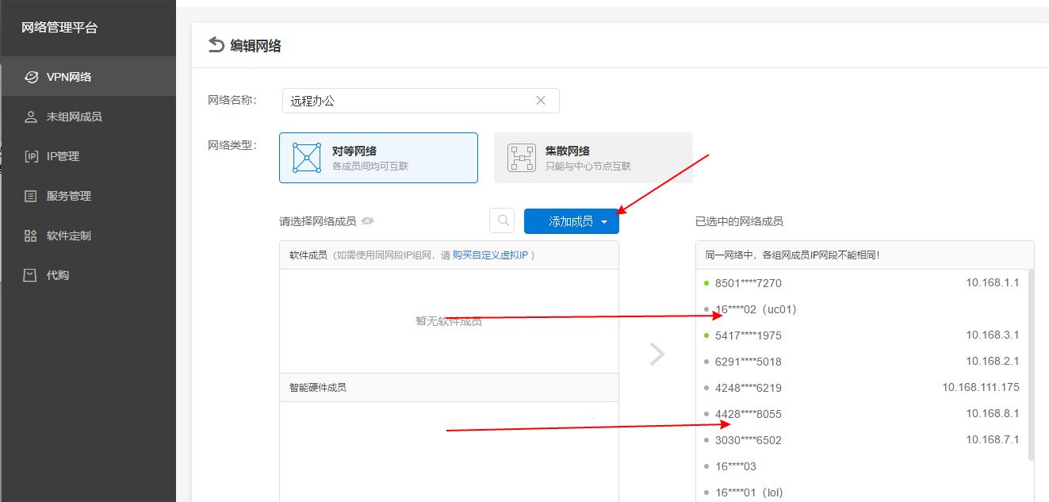Click the right arrow to move members
The image size is (1049, 502).
(x=657, y=354)
